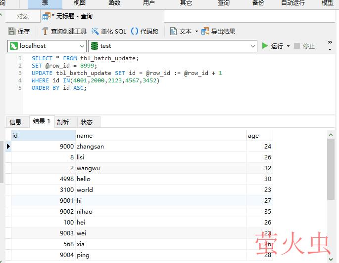The image size is (339, 263).
Task: Click the 保存 (Save) icon
Action: click(12, 31)
